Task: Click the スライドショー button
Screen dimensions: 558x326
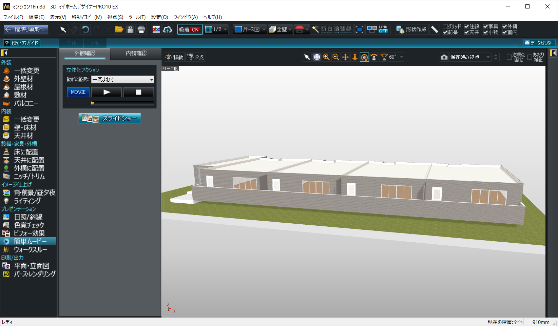Action: pyautogui.click(x=110, y=118)
